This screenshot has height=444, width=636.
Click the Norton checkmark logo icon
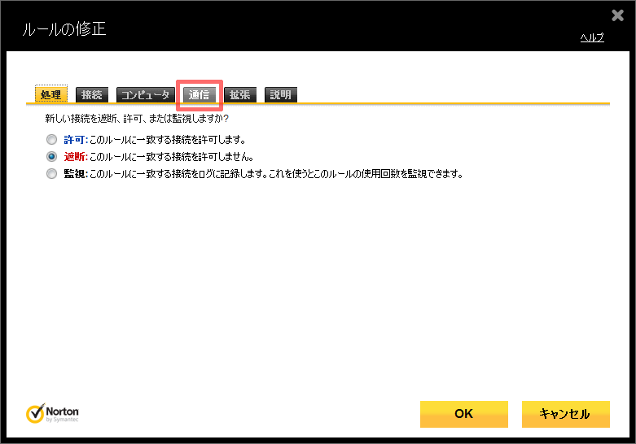[x=36, y=414]
